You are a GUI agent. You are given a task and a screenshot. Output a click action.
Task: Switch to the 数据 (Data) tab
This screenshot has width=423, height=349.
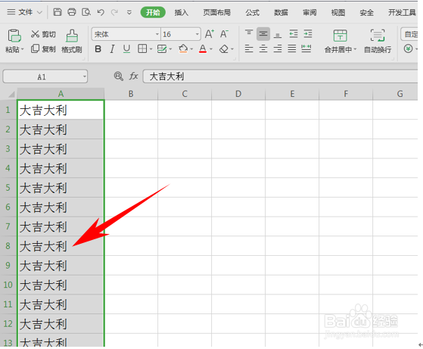pos(281,12)
